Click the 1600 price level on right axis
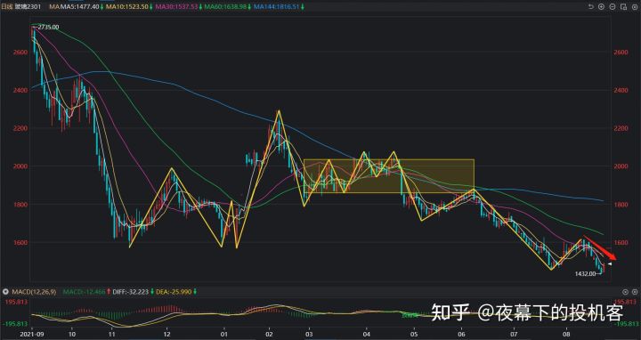 click(x=621, y=243)
